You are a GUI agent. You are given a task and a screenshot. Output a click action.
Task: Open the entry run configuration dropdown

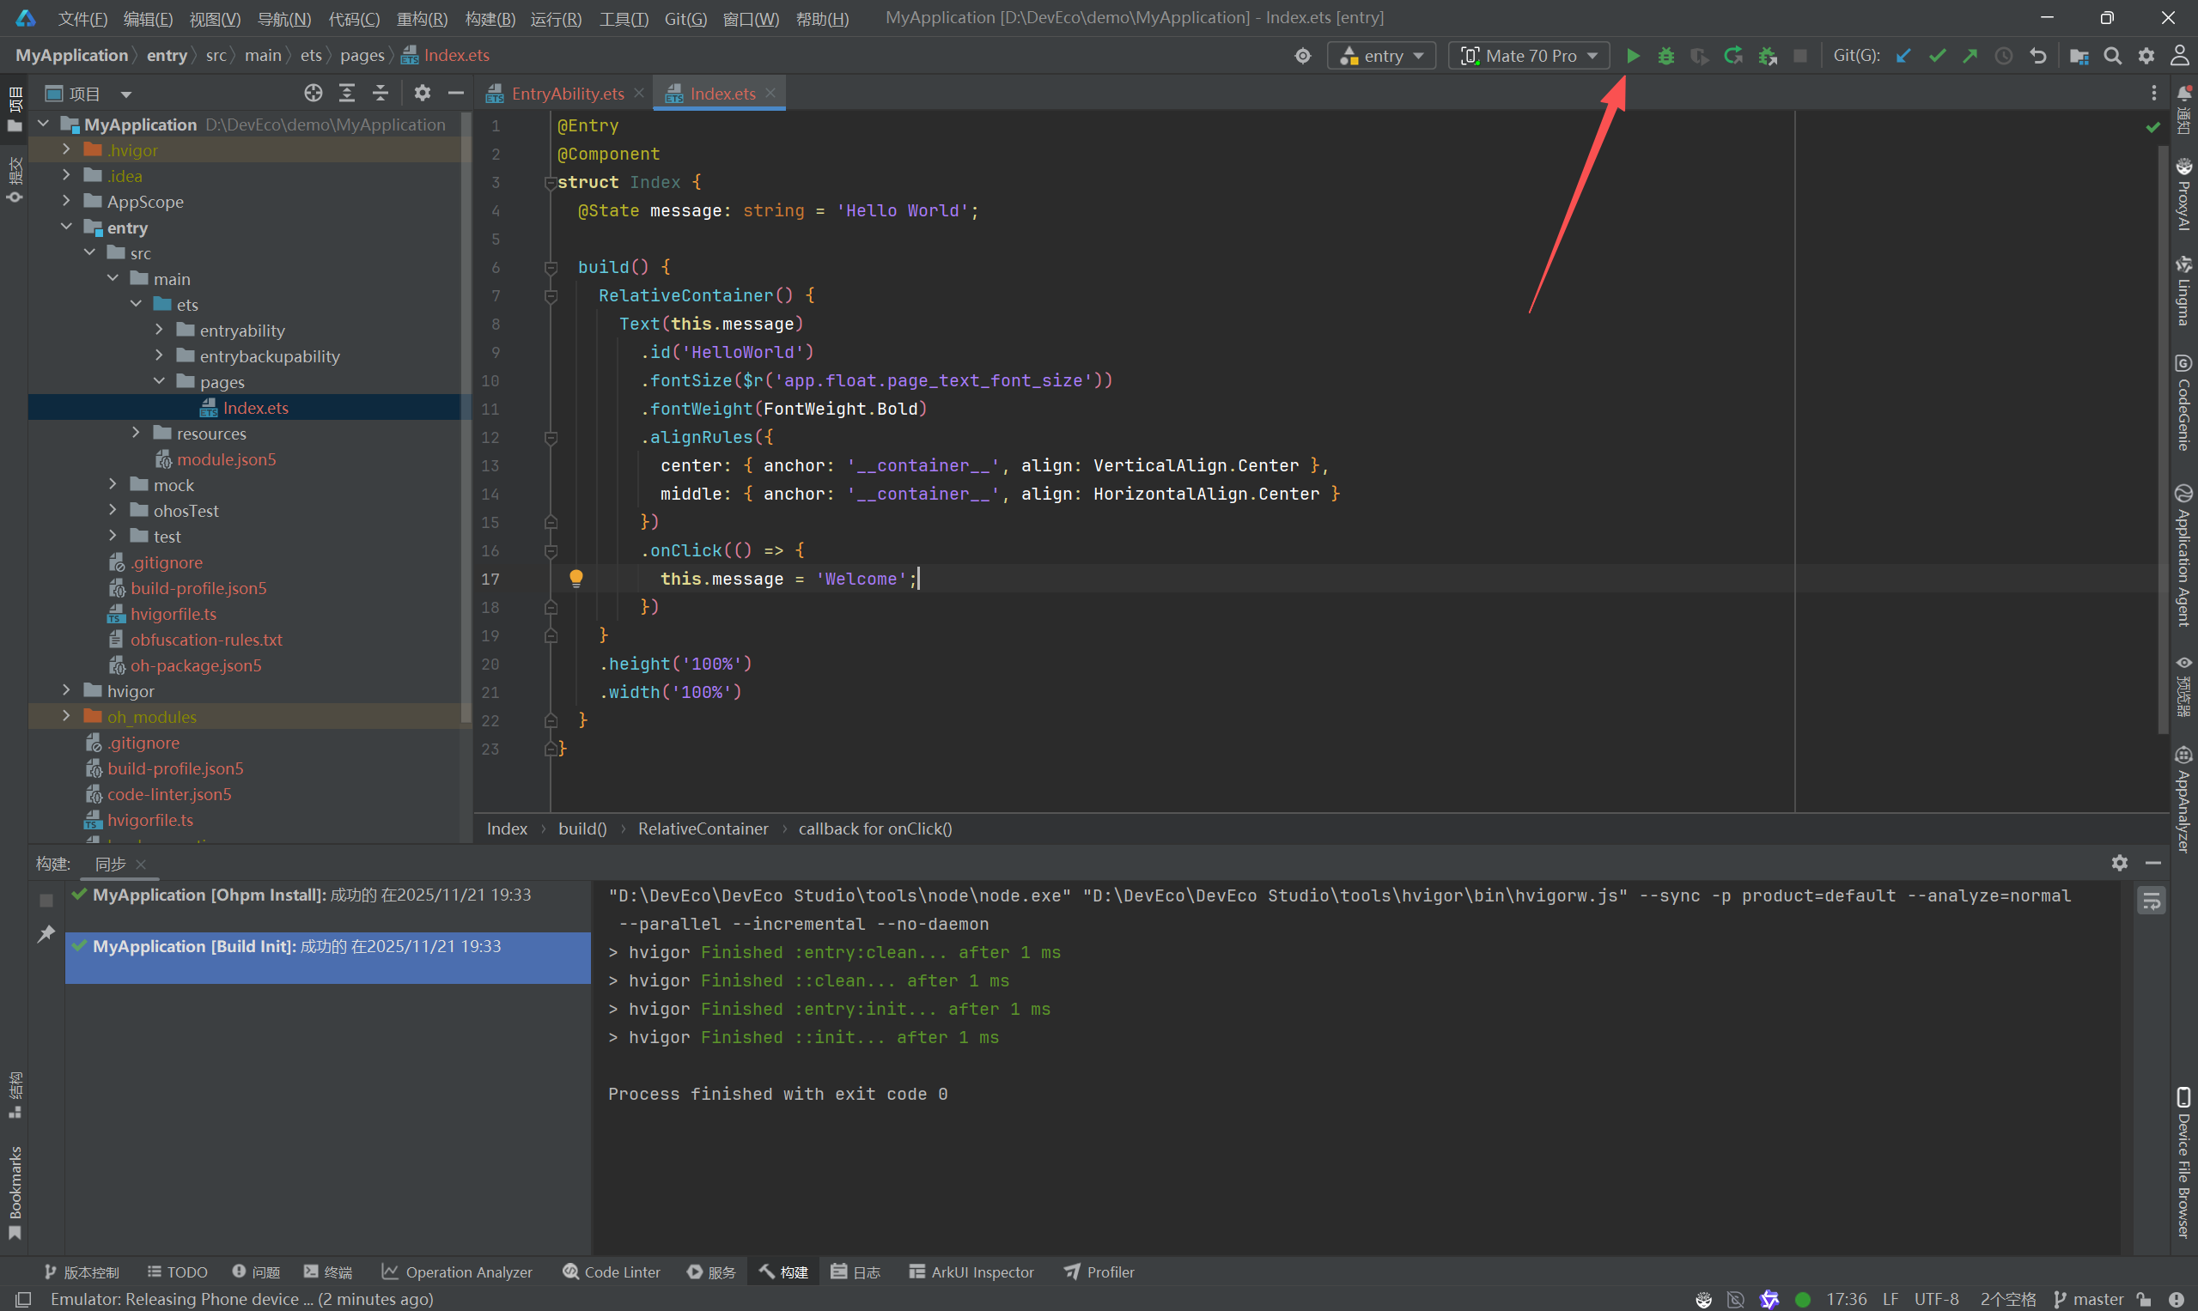point(1381,56)
